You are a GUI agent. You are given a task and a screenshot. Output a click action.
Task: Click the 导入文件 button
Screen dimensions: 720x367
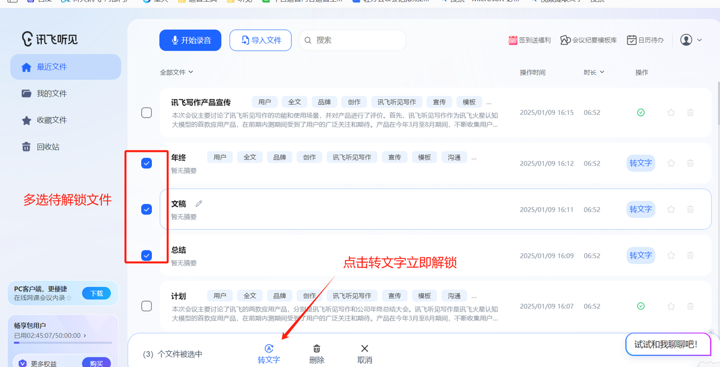(x=260, y=40)
